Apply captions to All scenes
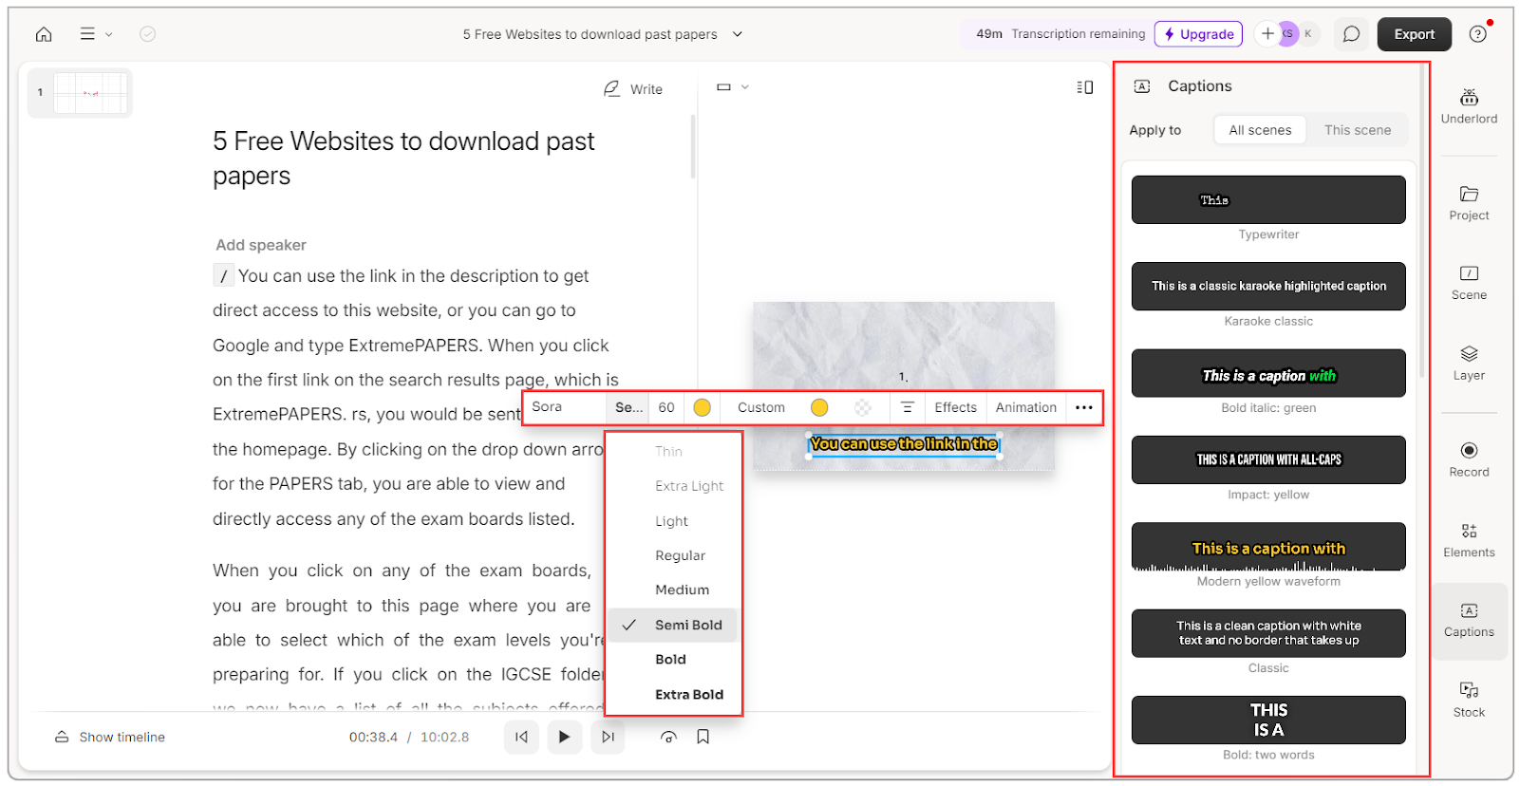1519x786 pixels. click(x=1260, y=130)
